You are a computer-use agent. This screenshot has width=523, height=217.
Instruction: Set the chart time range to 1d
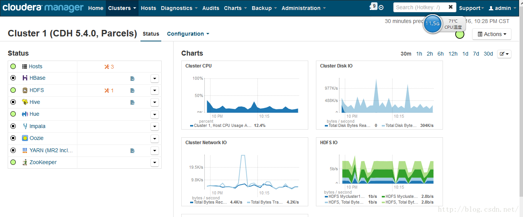coord(465,54)
